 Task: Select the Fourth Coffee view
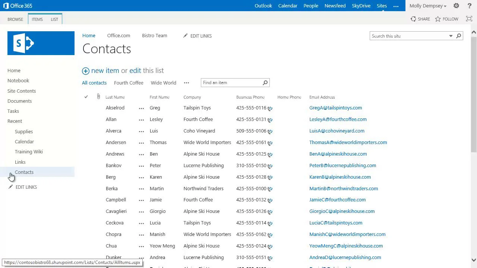(129, 83)
